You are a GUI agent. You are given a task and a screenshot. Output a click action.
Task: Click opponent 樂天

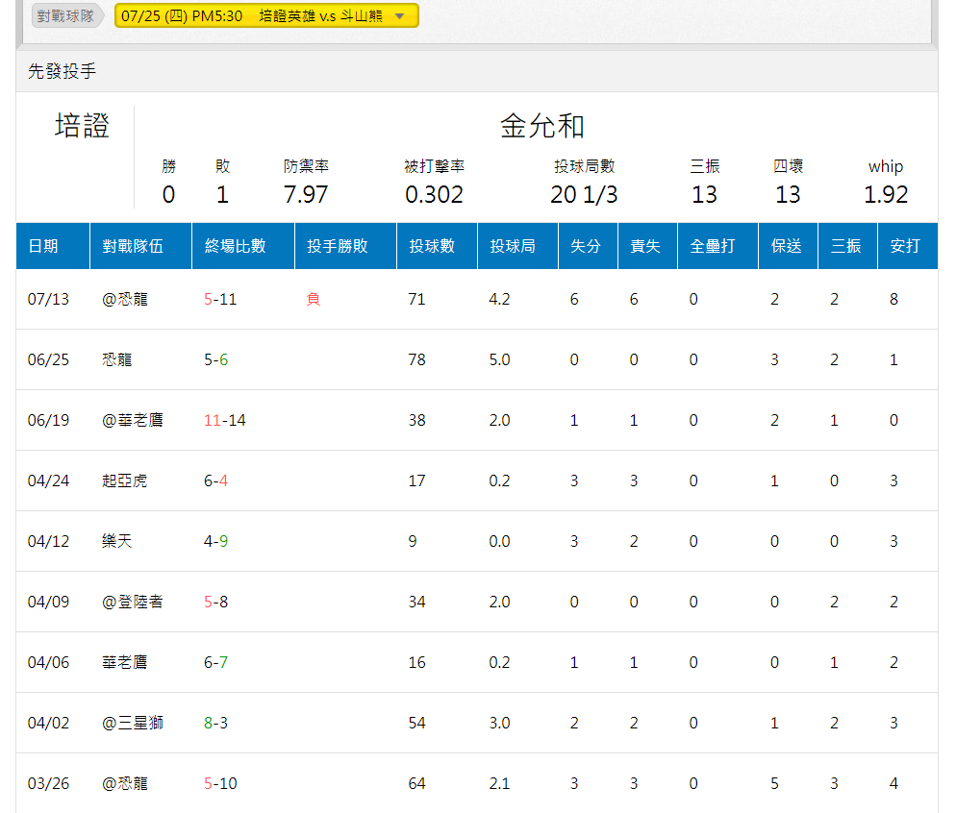point(117,541)
